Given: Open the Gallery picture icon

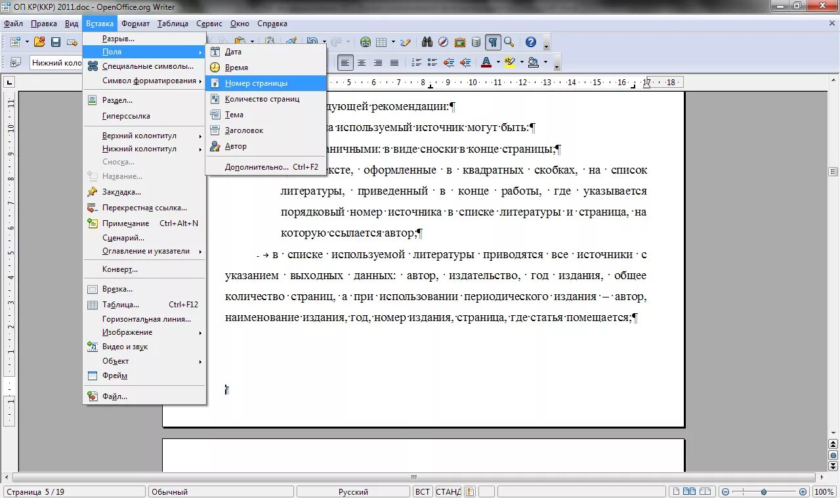Looking at the screenshot, I should (x=460, y=42).
